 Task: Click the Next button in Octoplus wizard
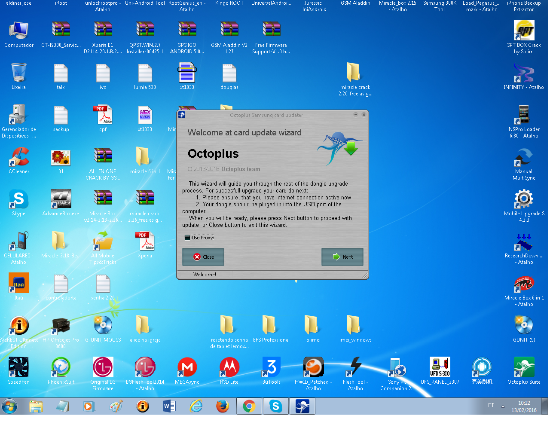[x=342, y=257]
